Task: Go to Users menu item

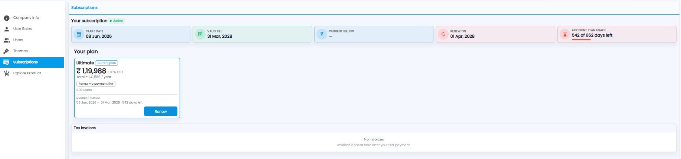Action: [x=32, y=40]
